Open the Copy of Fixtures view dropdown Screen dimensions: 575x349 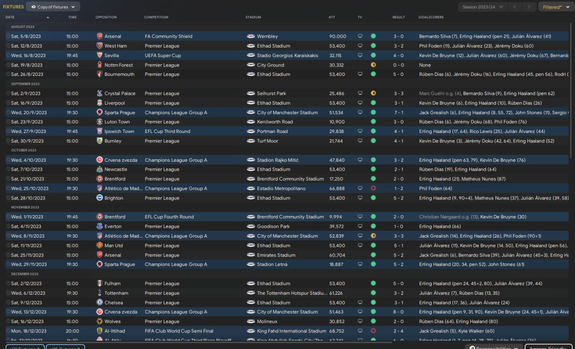tap(53, 7)
